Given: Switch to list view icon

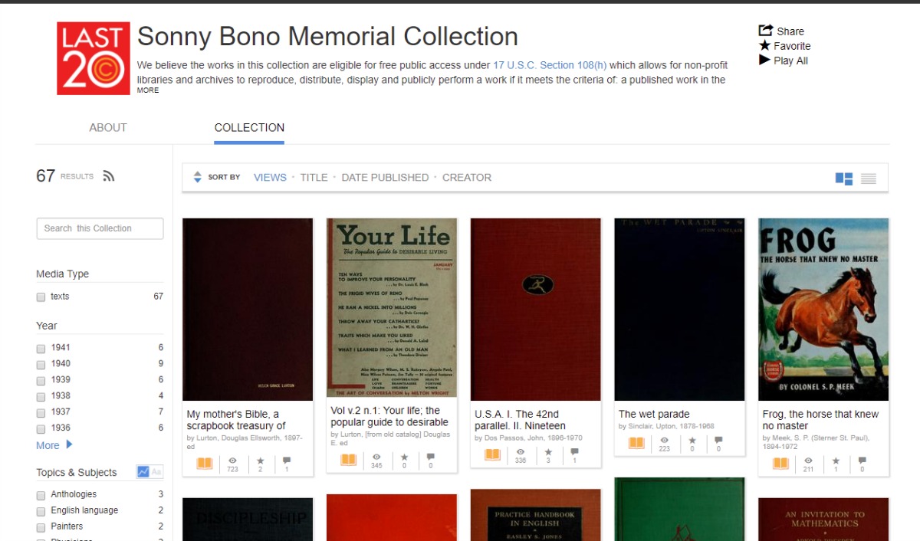Looking at the screenshot, I should [x=868, y=179].
